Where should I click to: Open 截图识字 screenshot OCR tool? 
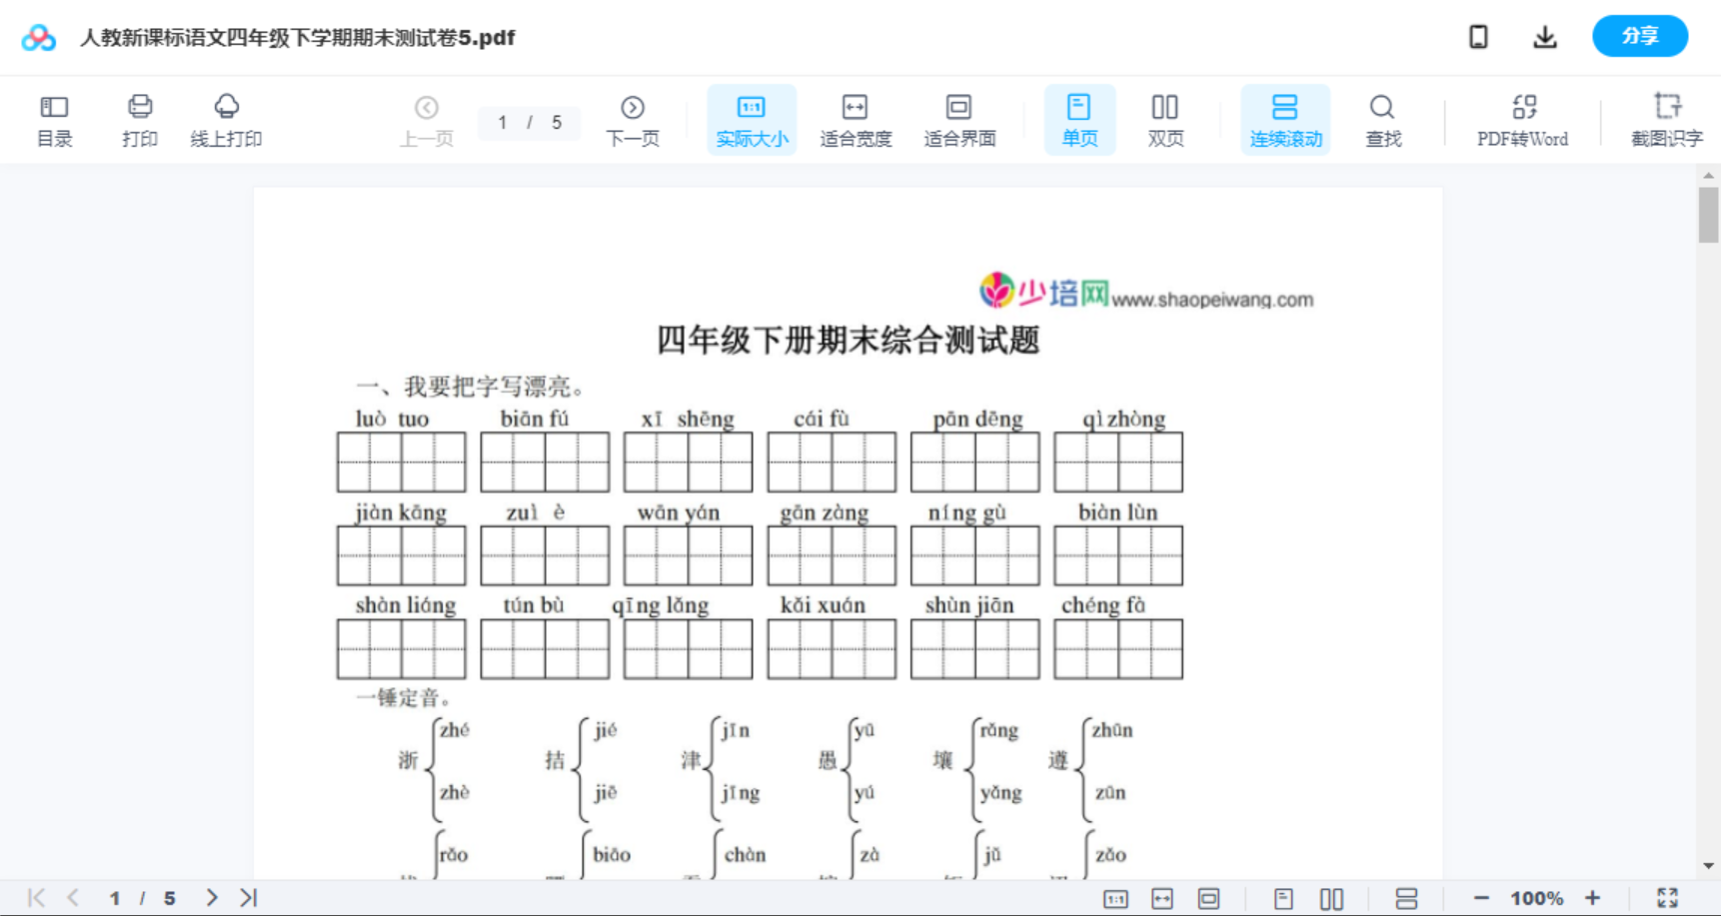pos(1666,121)
